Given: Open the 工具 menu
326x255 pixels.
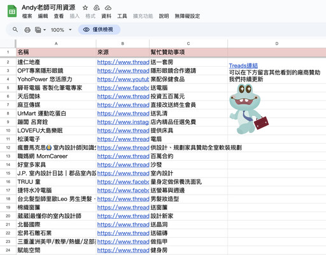Looking at the screenshot, I should [x=122, y=16].
